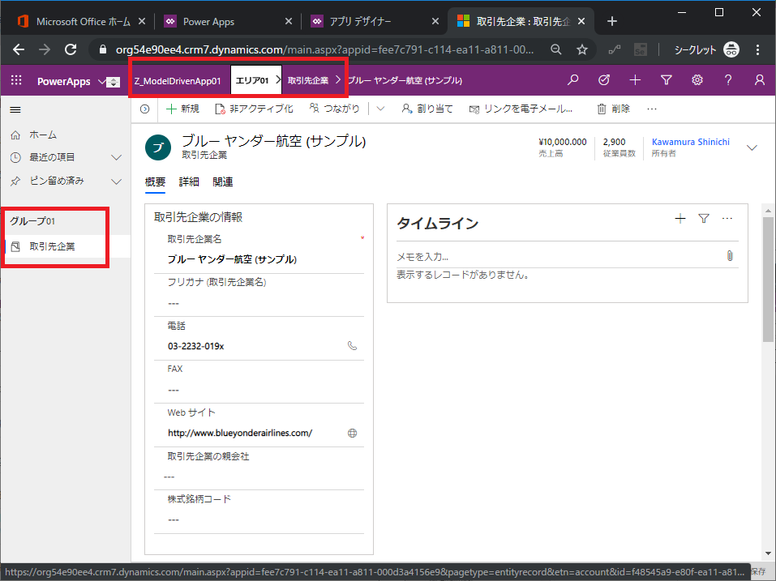The height and width of the screenshot is (581, 776).
Task: Open a new browser tab
Action: pyautogui.click(x=612, y=21)
